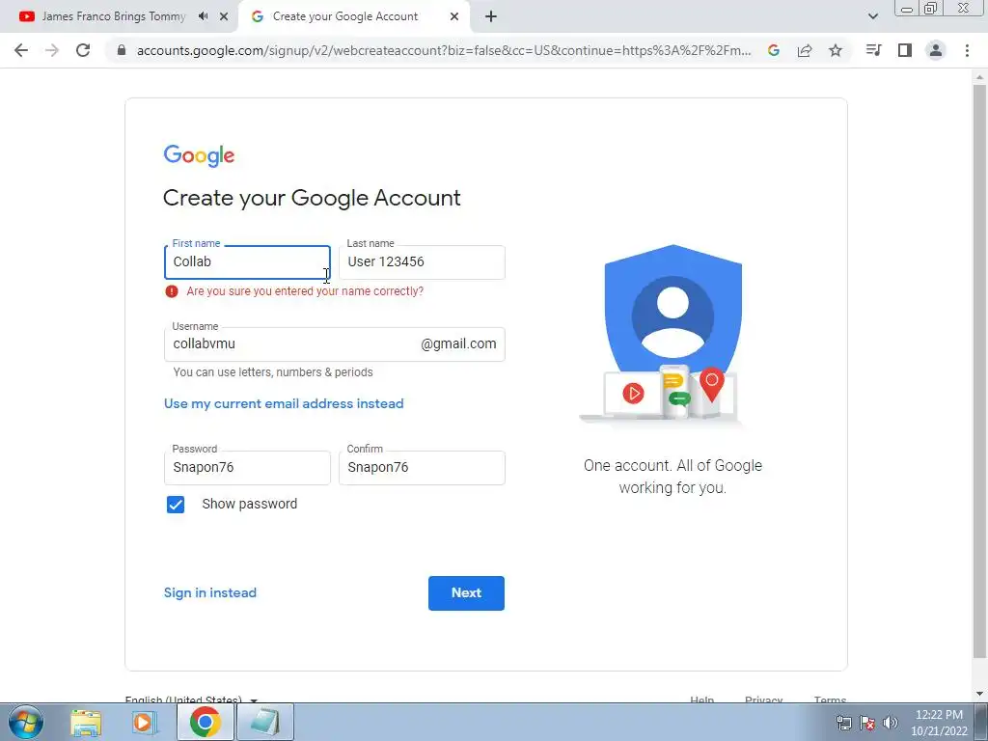The image size is (988, 741).
Task: Click the address bar URL
Action: tap(444, 50)
